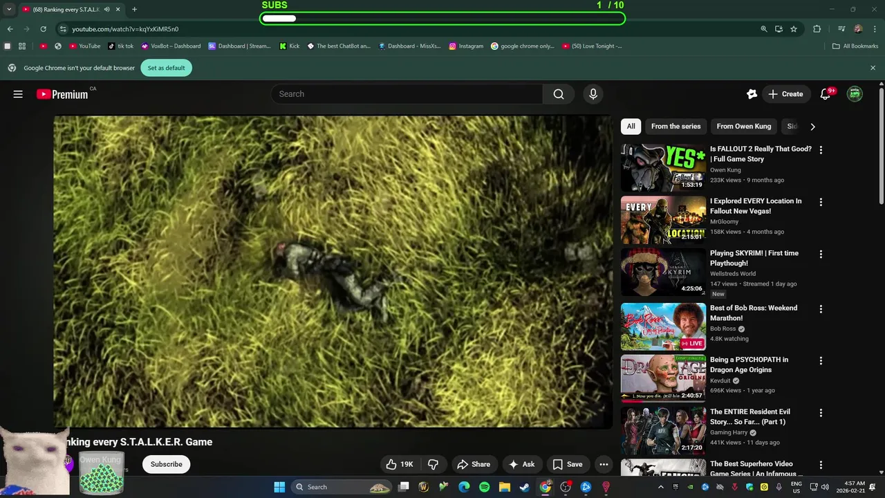Click the address bar URL
The width and height of the screenshot is (885, 498).
click(125, 29)
